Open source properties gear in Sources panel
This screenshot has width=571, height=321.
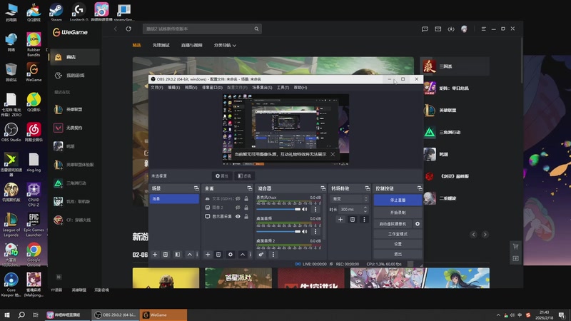tap(231, 255)
